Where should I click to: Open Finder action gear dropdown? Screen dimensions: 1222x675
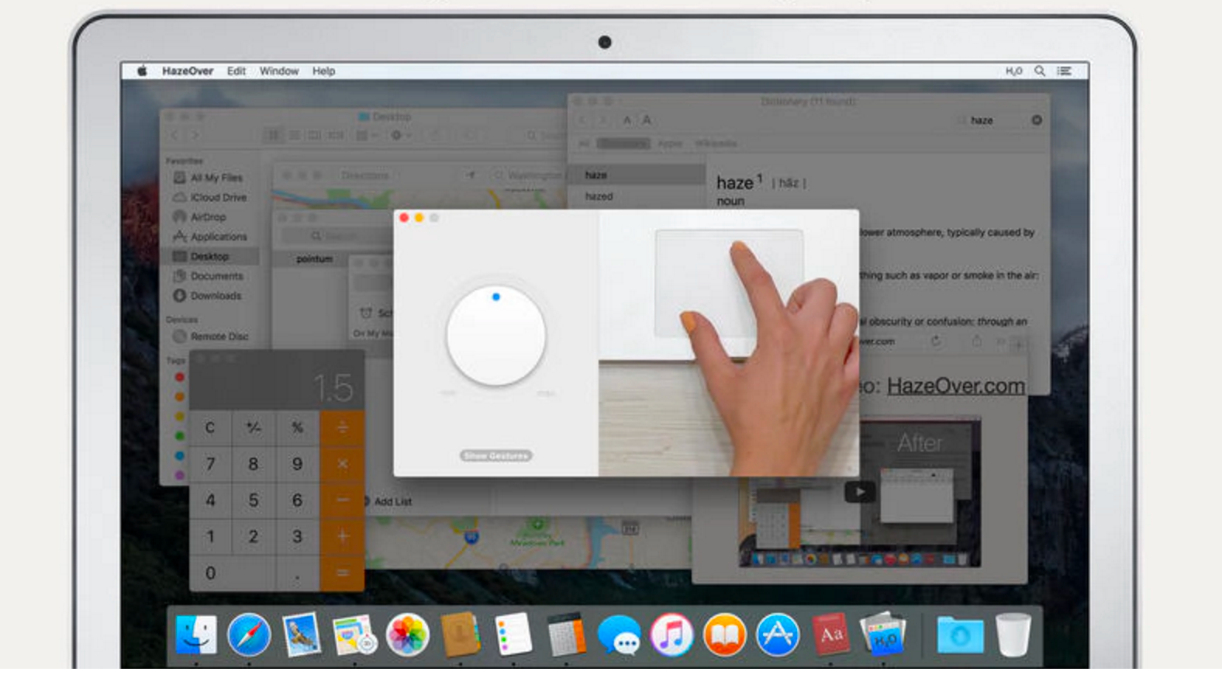(x=401, y=135)
